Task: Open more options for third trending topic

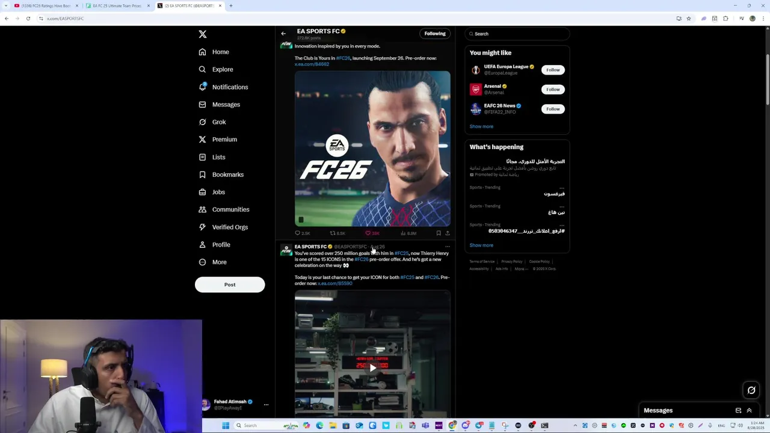Action: pos(562,225)
